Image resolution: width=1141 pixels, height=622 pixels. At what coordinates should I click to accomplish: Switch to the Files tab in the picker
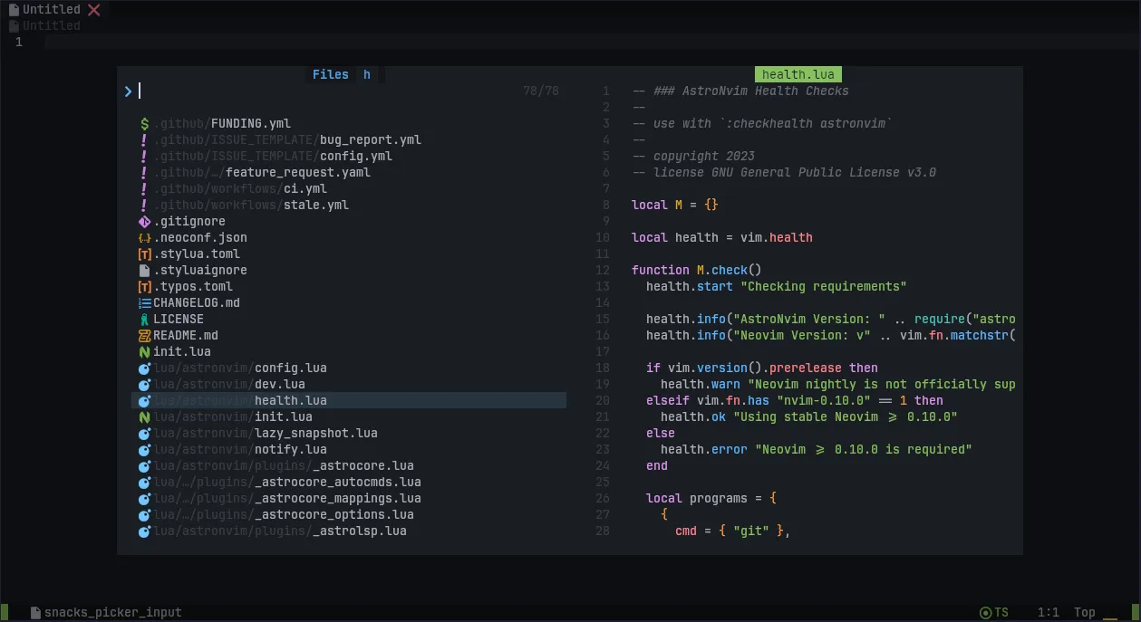(x=331, y=74)
